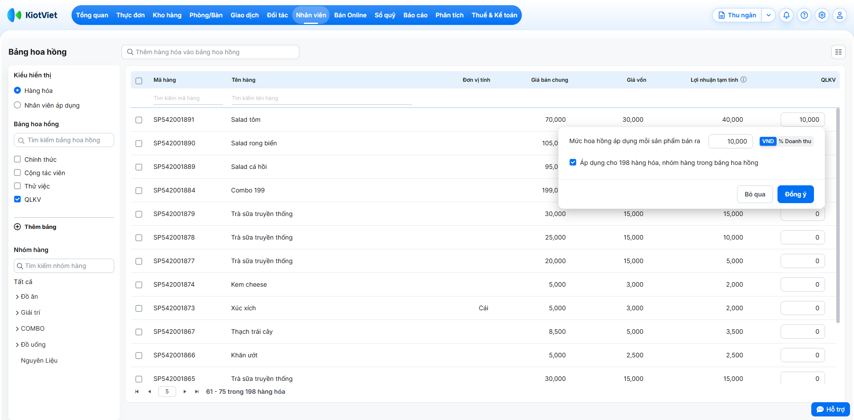
Task: Open the Hỗ trợ support chat
Action: click(x=830, y=409)
